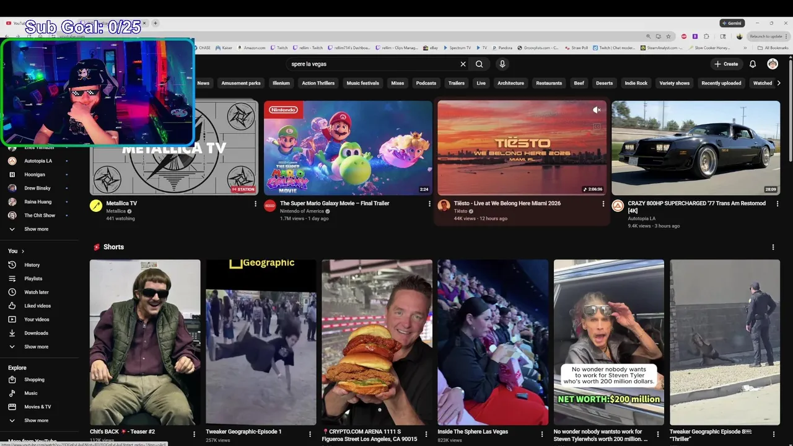Open the Steven Tyler net worth short

(x=608, y=342)
